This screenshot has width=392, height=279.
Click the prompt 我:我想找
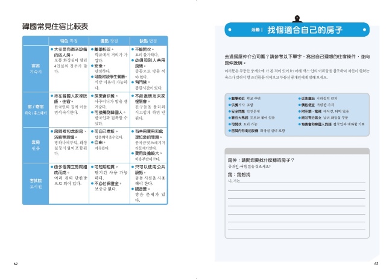coord(239,175)
